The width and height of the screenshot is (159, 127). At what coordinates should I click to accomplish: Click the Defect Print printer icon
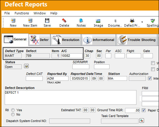coord(132,20)
